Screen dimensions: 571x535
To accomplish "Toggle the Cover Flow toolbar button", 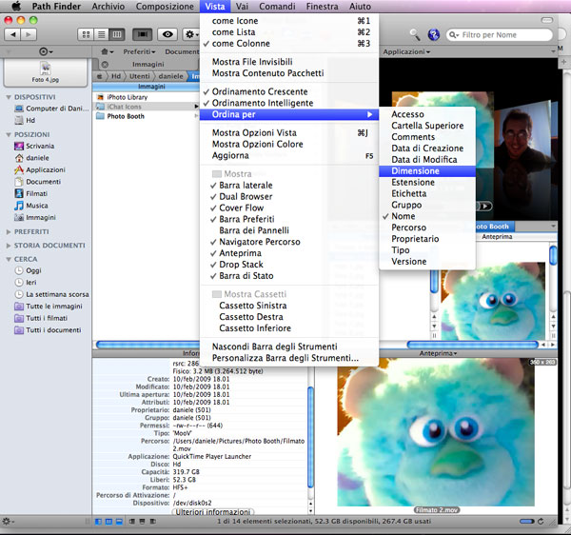I will 142,34.
